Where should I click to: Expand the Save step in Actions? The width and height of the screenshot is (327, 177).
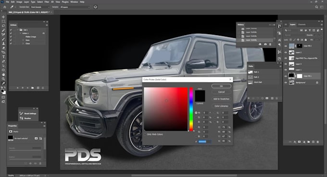tap(23, 40)
